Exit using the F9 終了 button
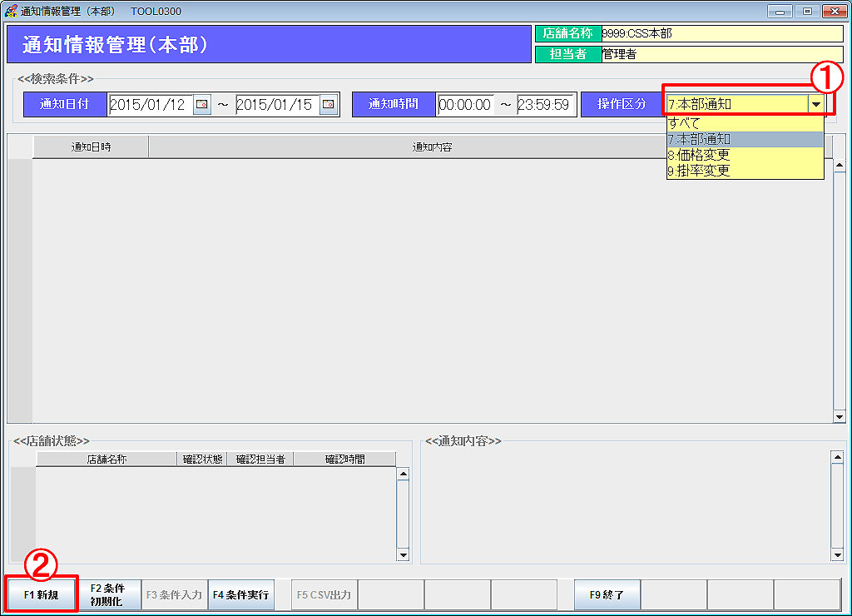The image size is (852, 616). [x=607, y=595]
